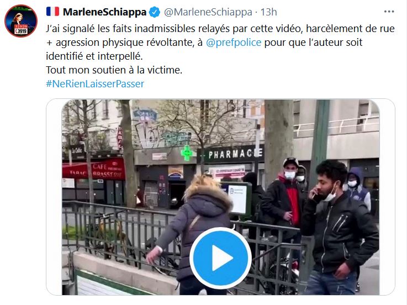
Task: Open the 13h timestamp permalink
Action: click(x=268, y=12)
